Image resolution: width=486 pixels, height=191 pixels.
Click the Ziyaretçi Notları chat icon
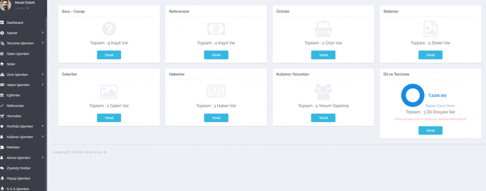pos(2,168)
